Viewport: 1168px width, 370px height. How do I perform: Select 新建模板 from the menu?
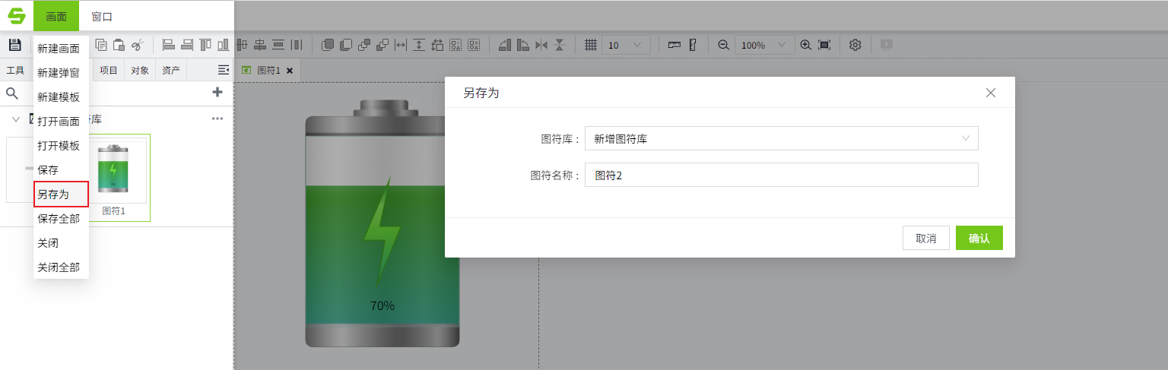[61, 97]
